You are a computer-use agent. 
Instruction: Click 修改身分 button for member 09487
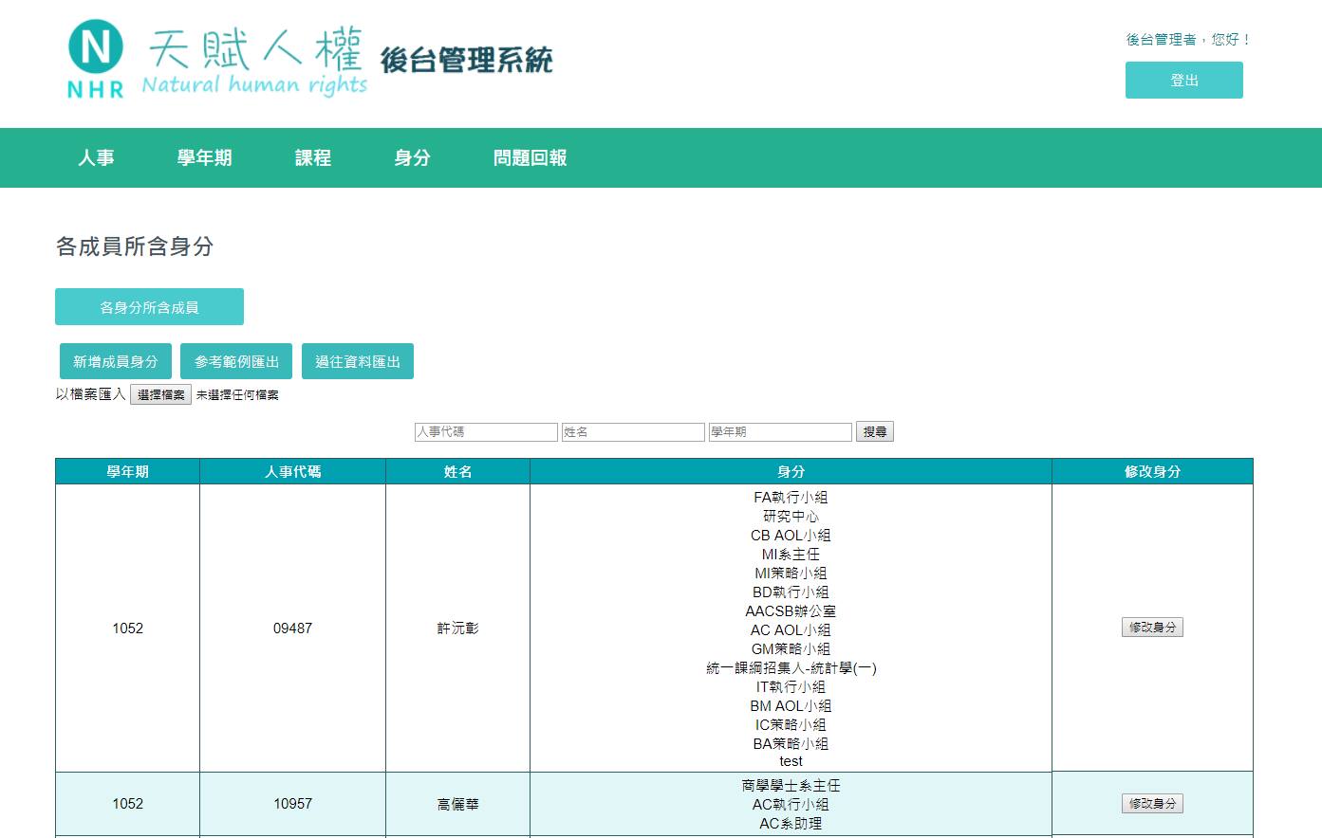(x=1152, y=628)
